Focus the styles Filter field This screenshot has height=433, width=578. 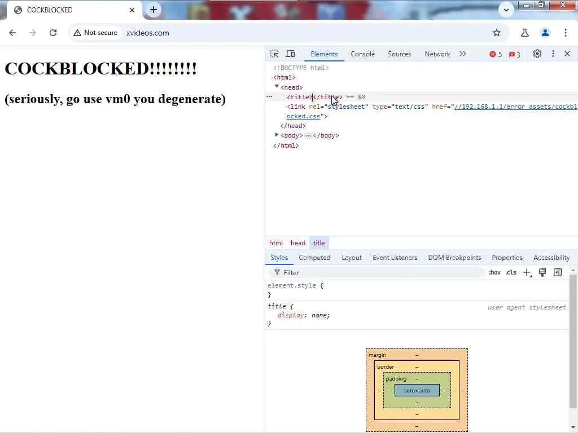[x=376, y=273]
